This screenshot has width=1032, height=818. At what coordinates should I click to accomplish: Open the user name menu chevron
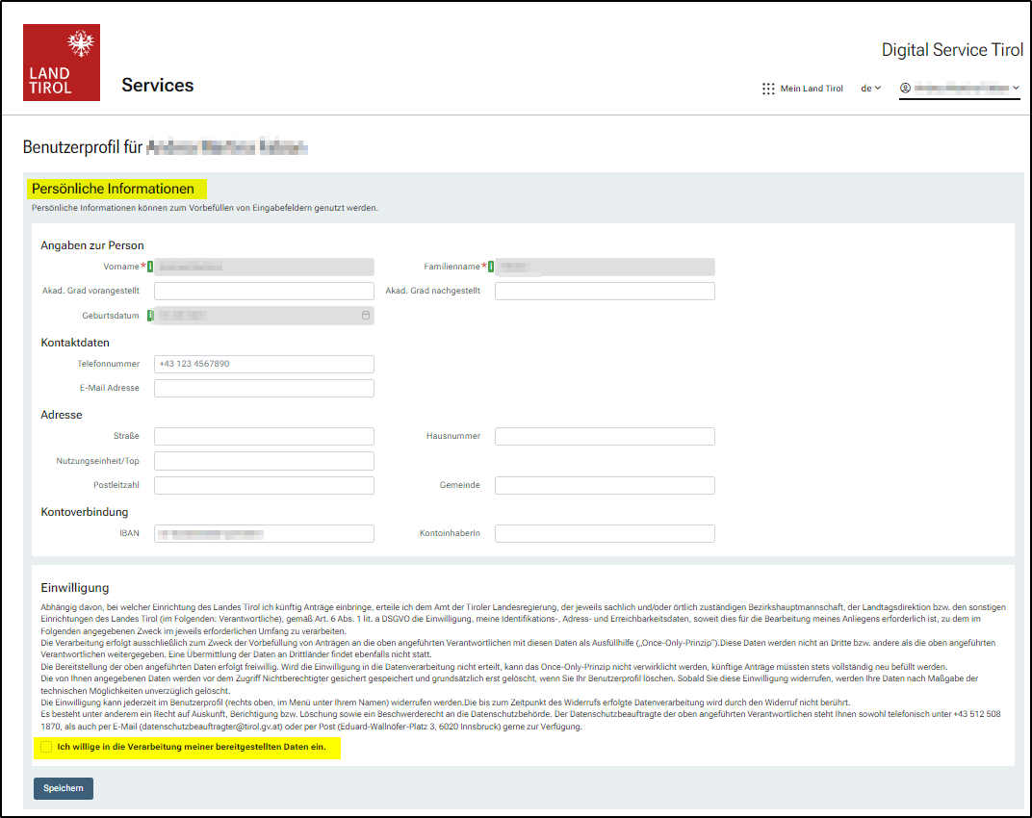[x=1016, y=88]
